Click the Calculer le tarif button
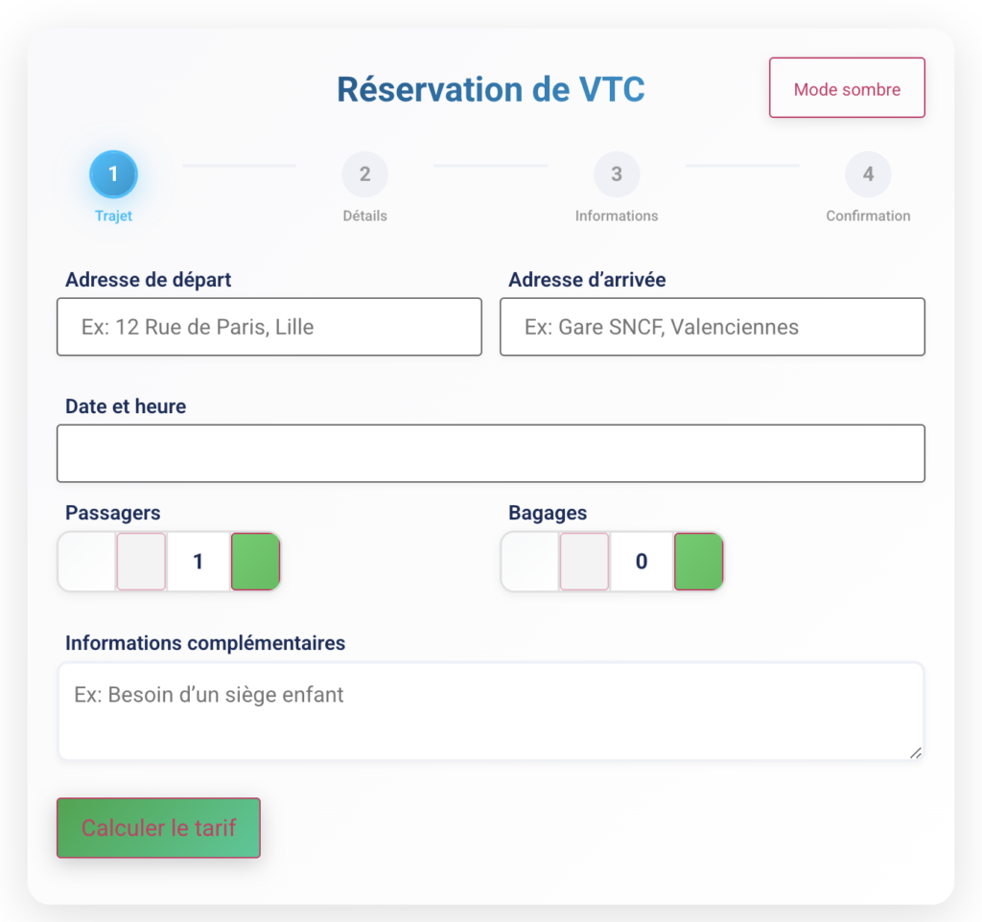The height and width of the screenshot is (922, 982). (157, 827)
